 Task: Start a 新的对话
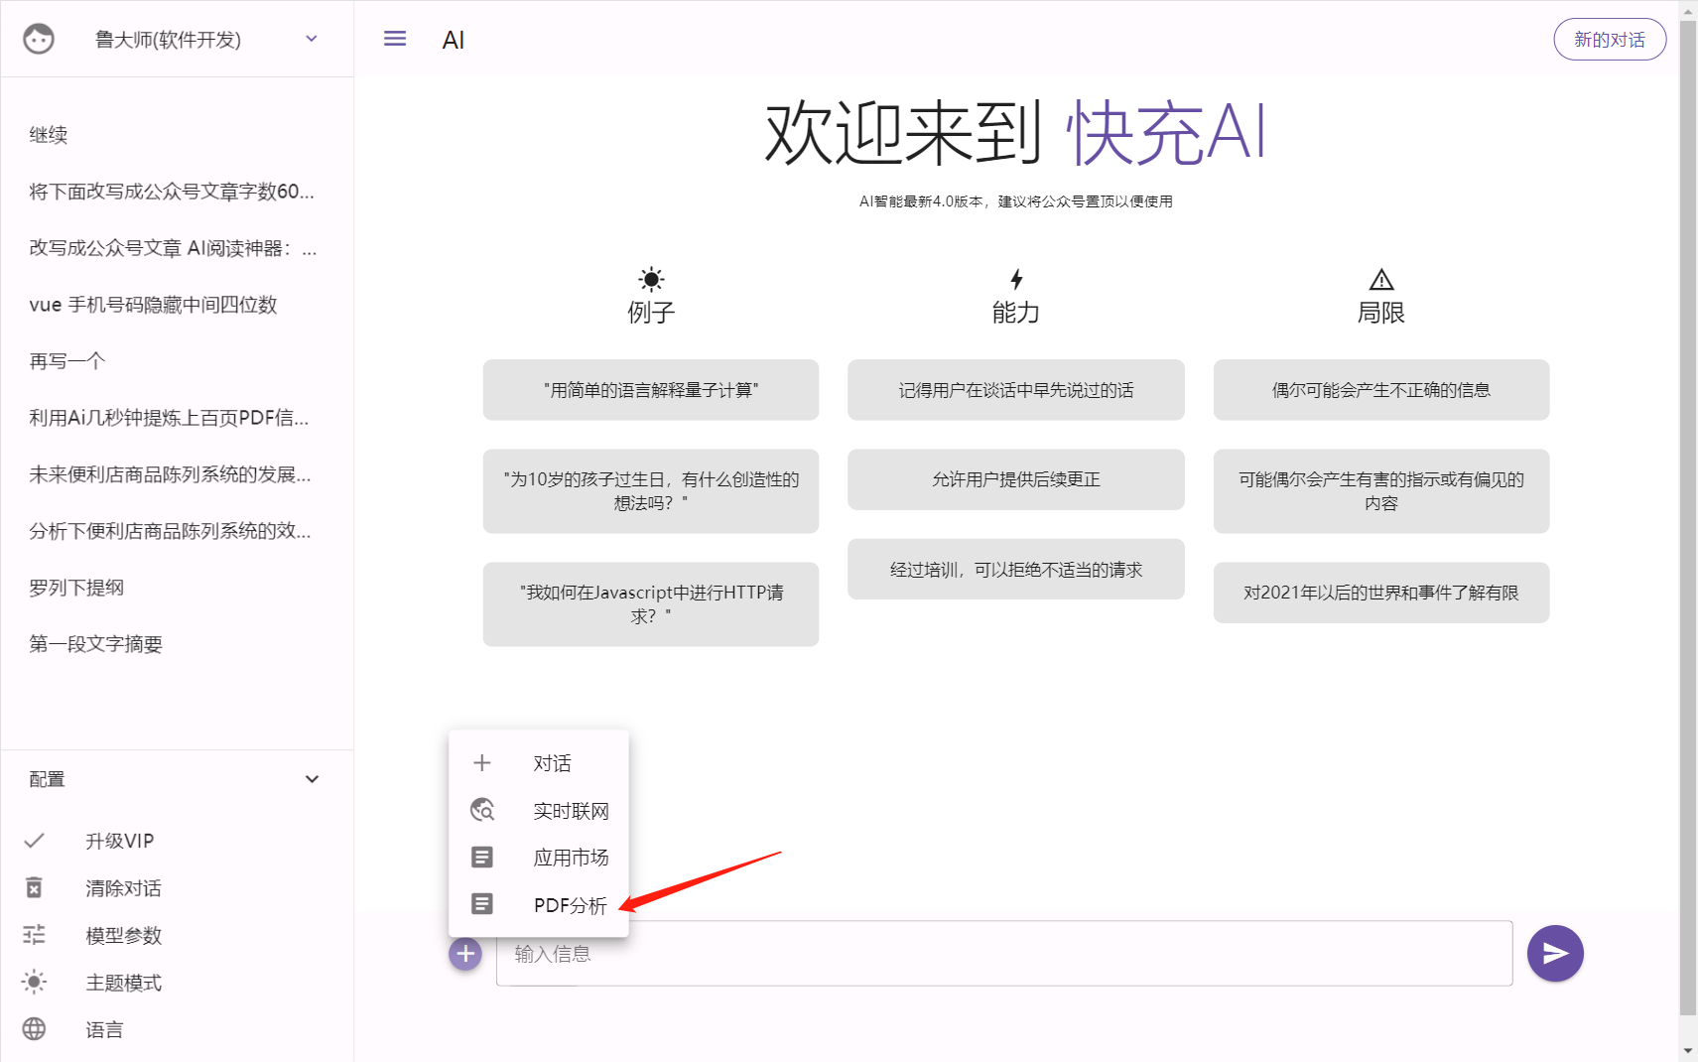click(1610, 40)
